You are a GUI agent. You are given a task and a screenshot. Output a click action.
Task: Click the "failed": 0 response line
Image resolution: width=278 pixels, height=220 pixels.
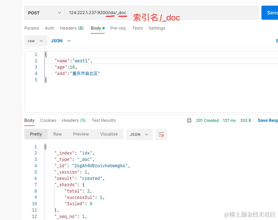pyautogui.click(x=78, y=204)
